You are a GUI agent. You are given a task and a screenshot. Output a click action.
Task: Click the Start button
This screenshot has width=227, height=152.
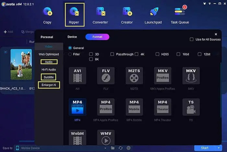[x=205, y=148]
